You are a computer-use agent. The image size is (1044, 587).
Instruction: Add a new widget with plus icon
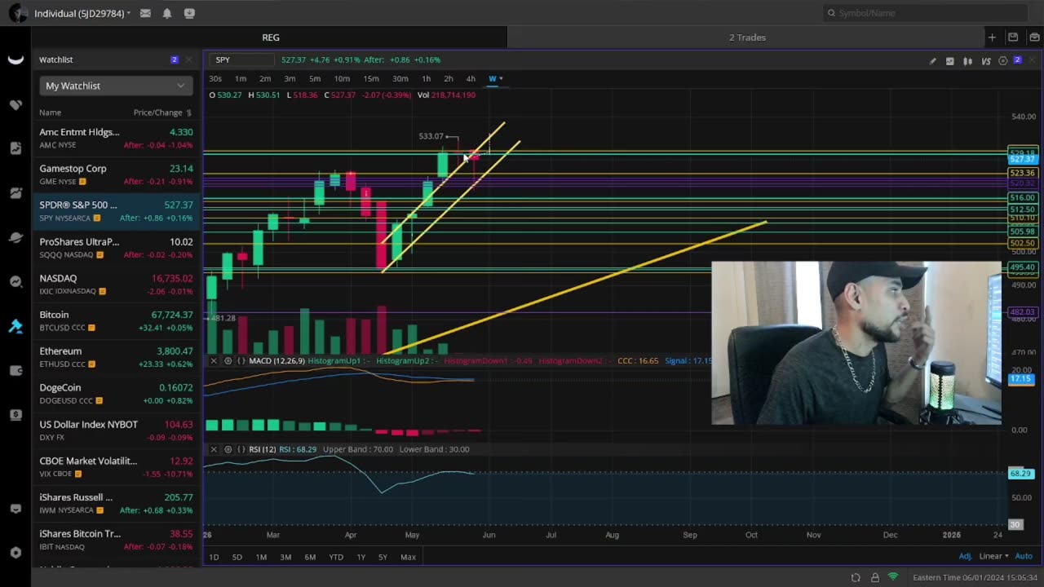tap(992, 38)
